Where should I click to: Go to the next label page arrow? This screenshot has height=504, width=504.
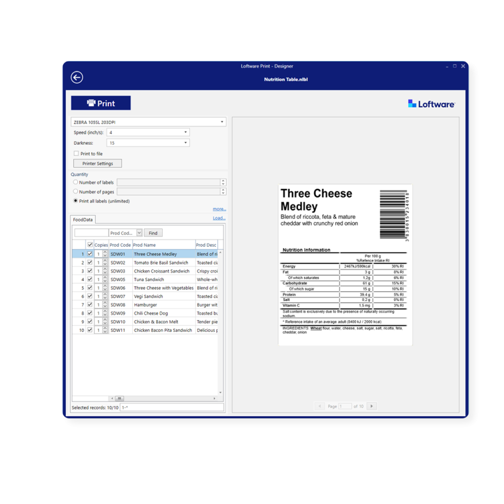pyautogui.click(x=371, y=406)
